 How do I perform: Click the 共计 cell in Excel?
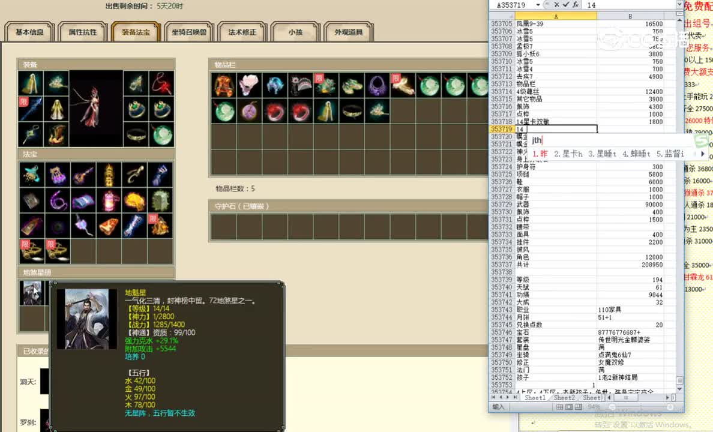[x=556, y=265]
